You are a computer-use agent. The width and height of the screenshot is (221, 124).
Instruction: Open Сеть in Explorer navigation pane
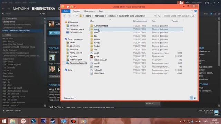tap(70, 70)
